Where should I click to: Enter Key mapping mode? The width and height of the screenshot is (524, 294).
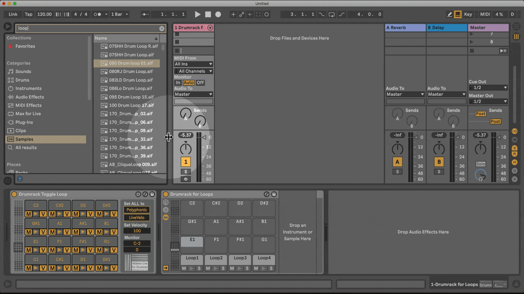coord(468,14)
